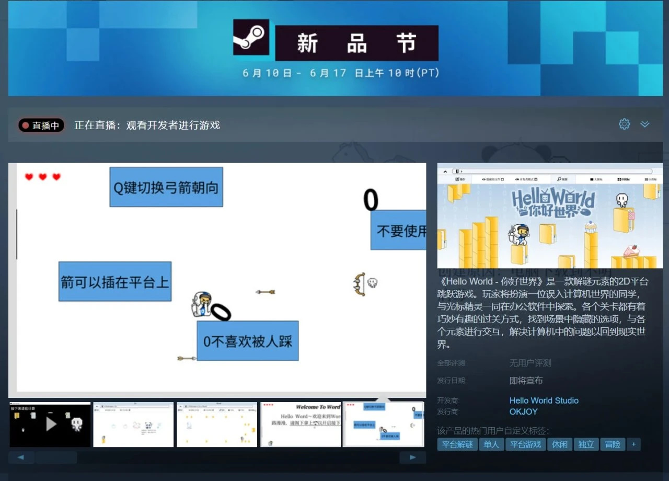The width and height of the screenshot is (669, 481).
Task: Select the second screenshot thumbnail with white background
Action: (x=133, y=424)
